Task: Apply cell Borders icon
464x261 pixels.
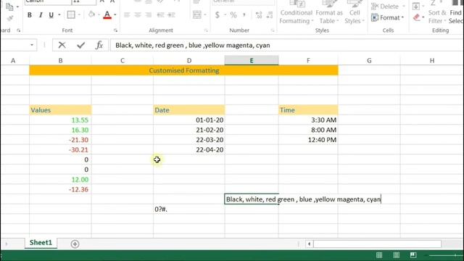Action: pos(71,14)
